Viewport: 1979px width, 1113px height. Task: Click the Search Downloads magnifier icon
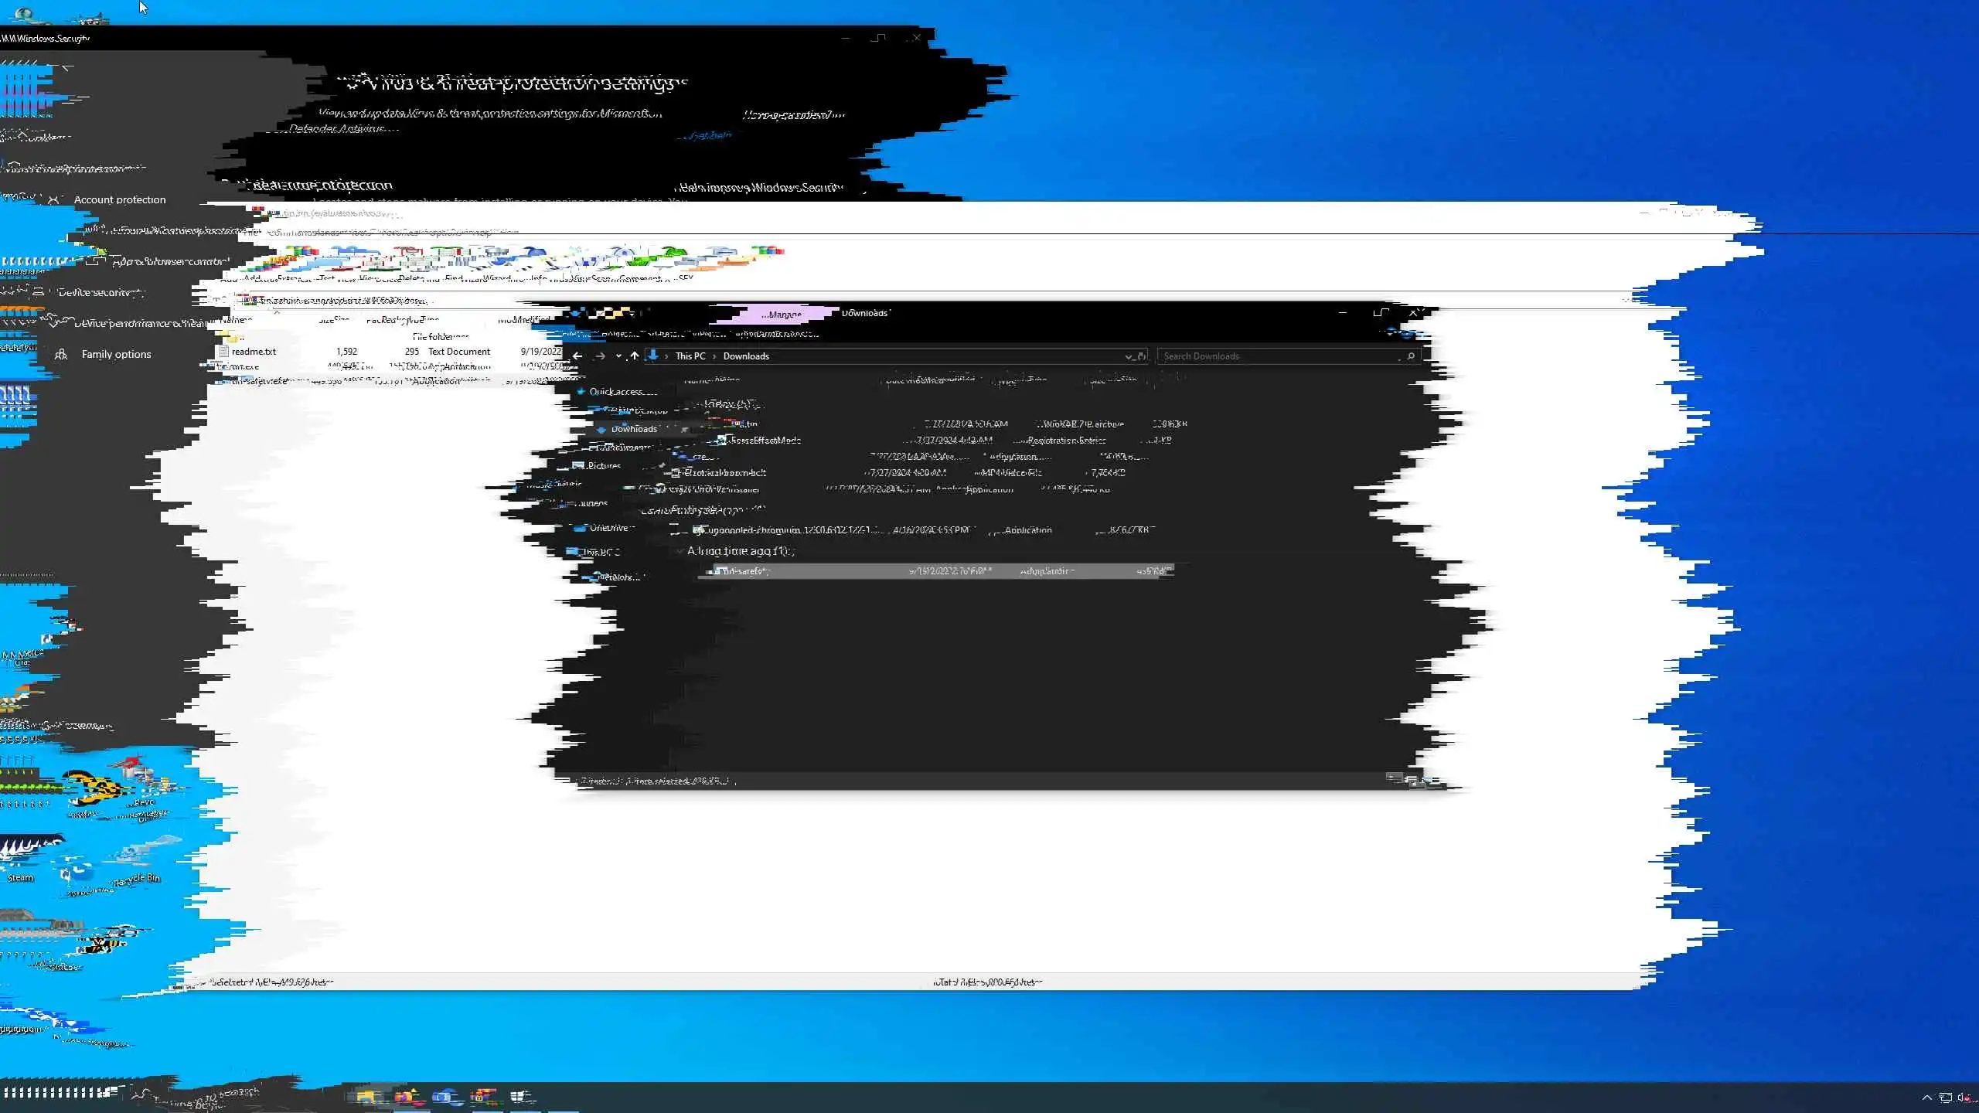1411,356
